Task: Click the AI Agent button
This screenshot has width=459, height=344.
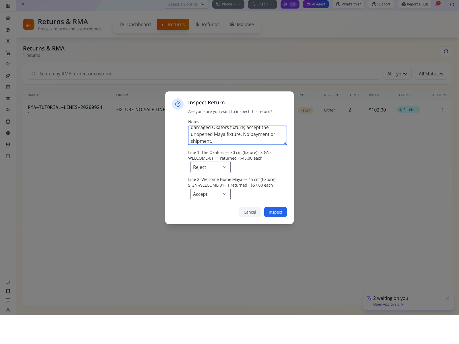Action: 316,4
